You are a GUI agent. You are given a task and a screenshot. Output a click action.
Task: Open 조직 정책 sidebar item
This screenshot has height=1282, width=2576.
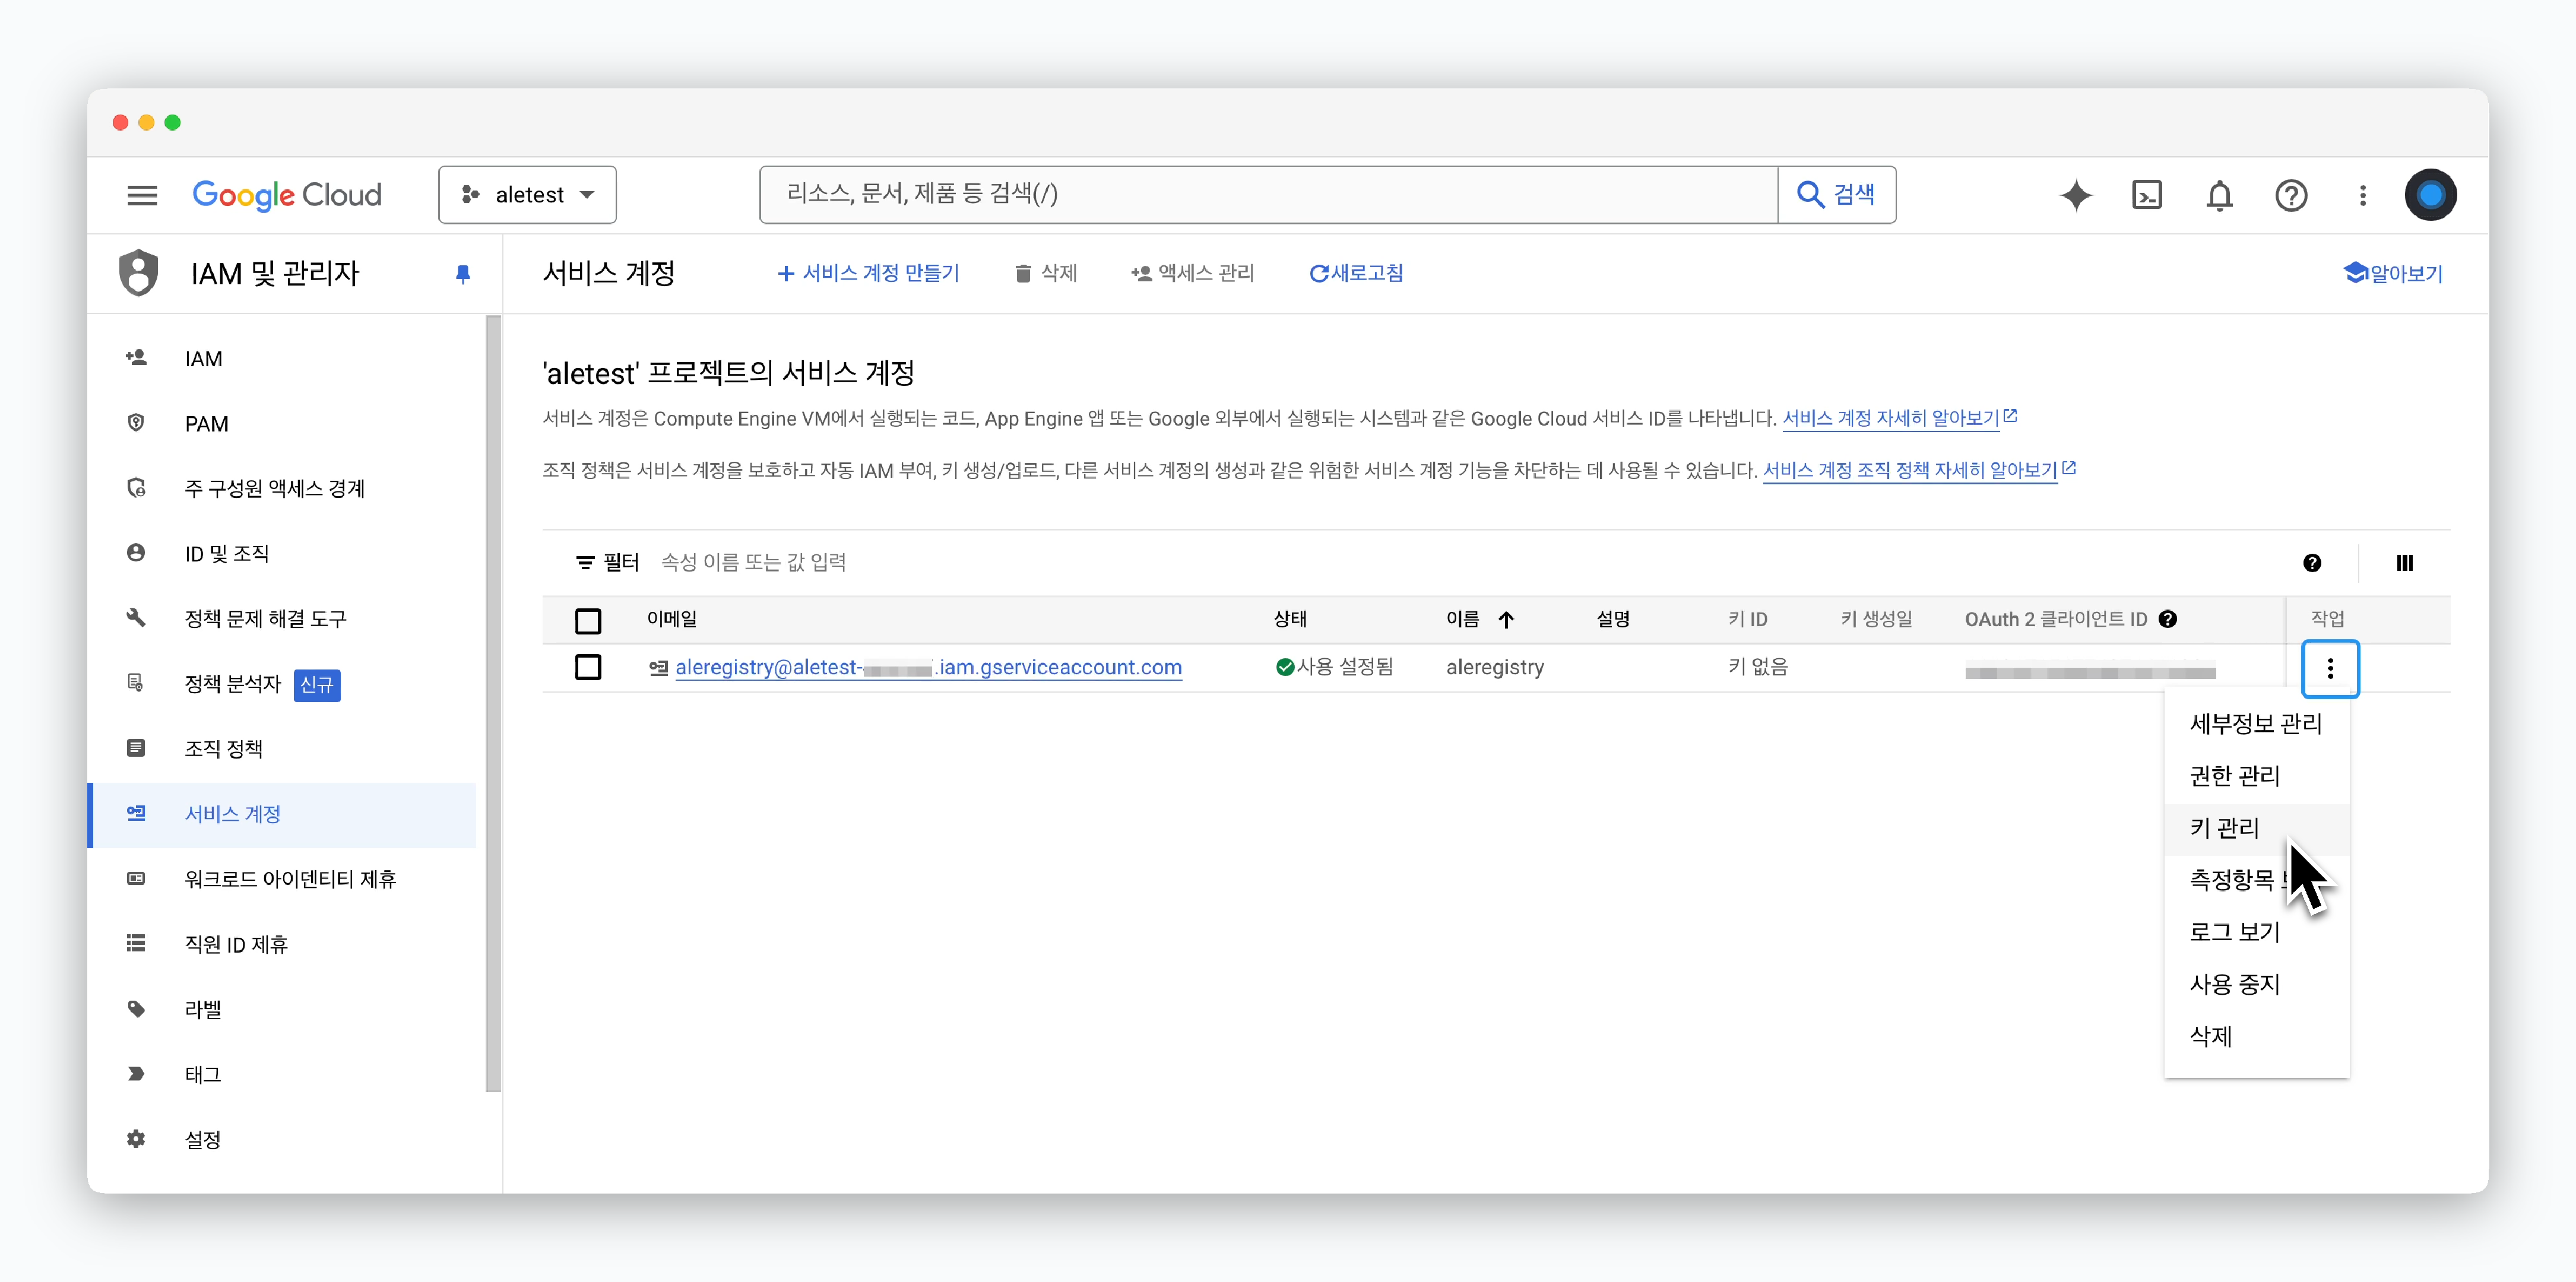click(x=282, y=749)
